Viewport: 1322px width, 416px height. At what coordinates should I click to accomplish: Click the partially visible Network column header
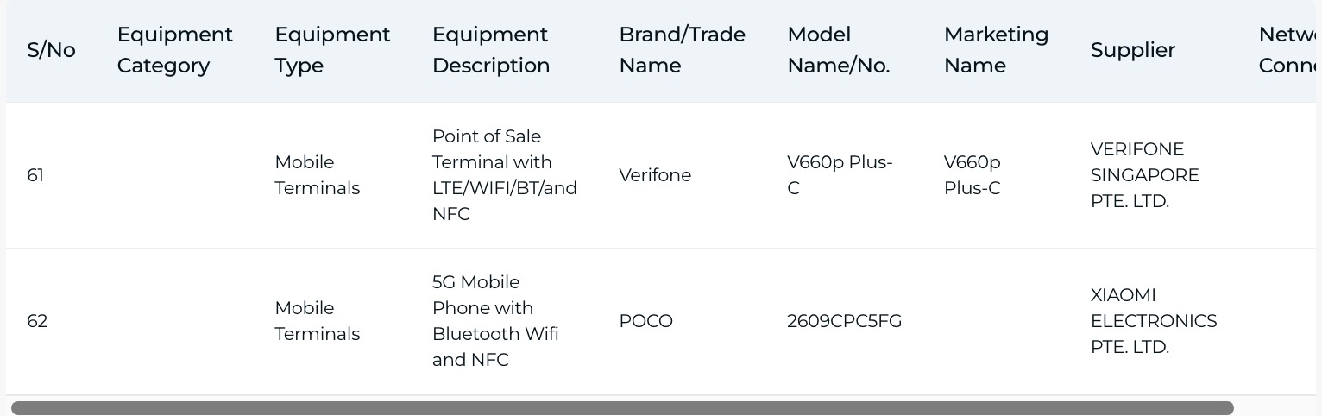click(x=1287, y=50)
